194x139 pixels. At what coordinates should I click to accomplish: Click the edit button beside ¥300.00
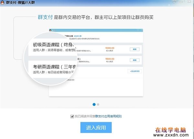(135, 49)
